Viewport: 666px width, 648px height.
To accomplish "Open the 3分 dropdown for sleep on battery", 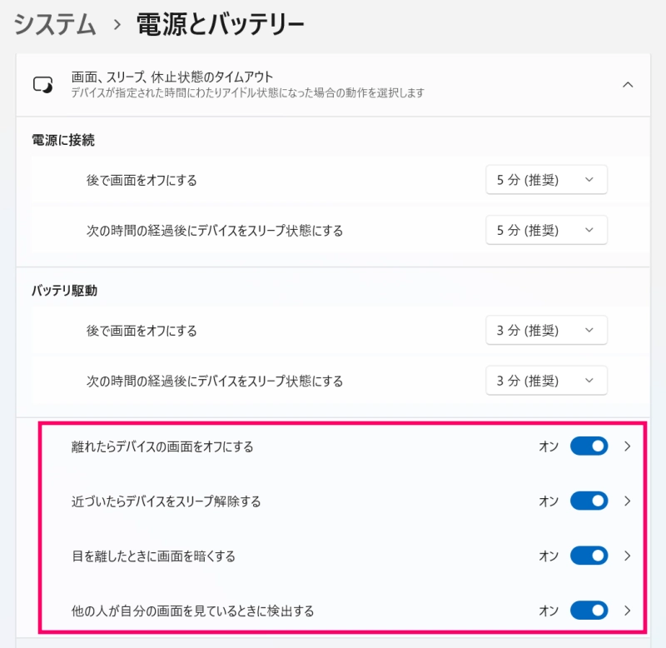I will [546, 381].
